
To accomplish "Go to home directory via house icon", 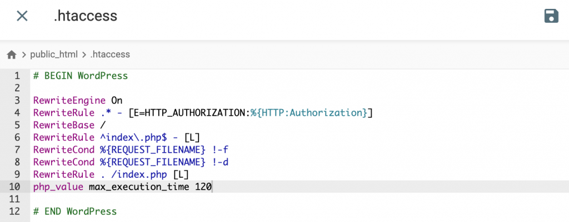I will point(11,54).
